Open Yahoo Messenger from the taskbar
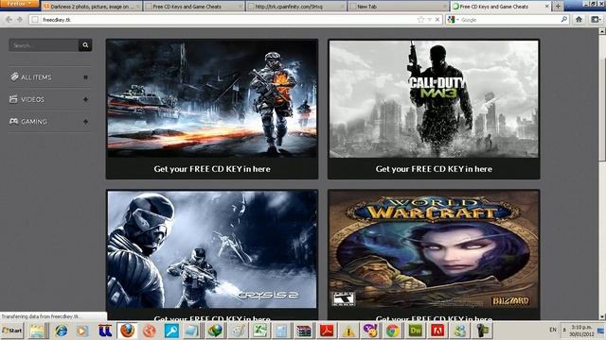This screenshot has height=340, width=606. click(x=370, y=331)
